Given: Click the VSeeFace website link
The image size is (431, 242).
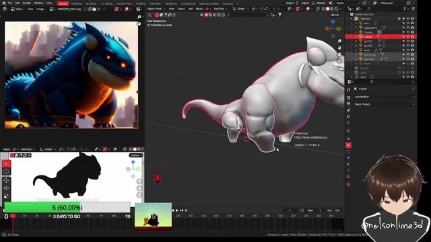Looking at the screenshot, I should coord(310,137).
